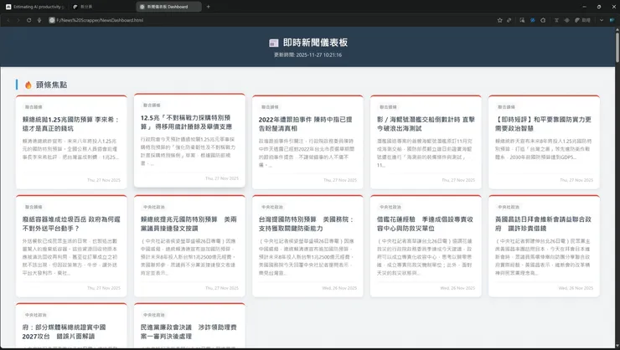
Task: Open the extensions puzzle icon
Action: 543,20
